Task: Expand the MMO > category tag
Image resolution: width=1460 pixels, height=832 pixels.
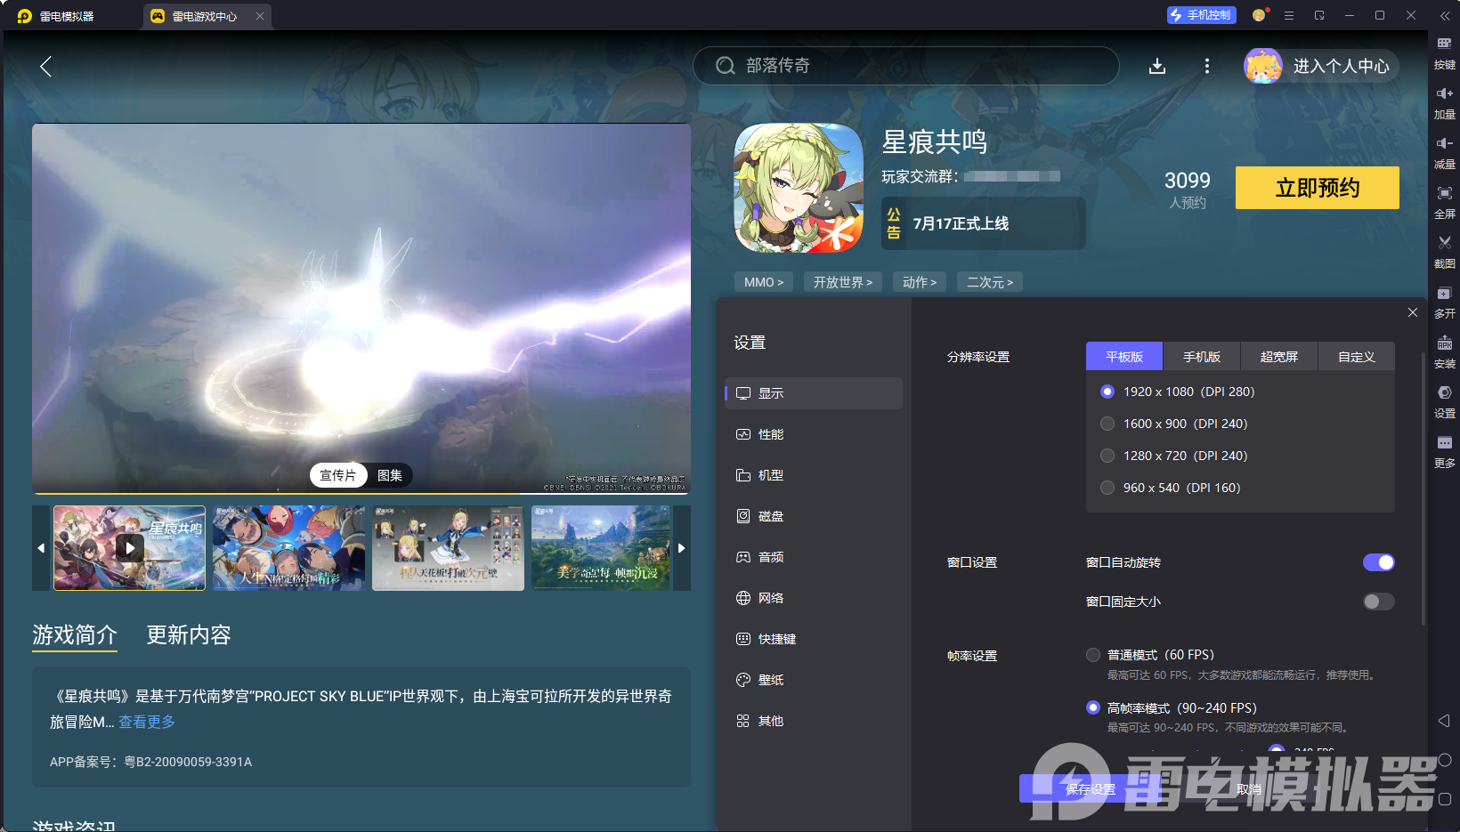Action: (764, 282)
